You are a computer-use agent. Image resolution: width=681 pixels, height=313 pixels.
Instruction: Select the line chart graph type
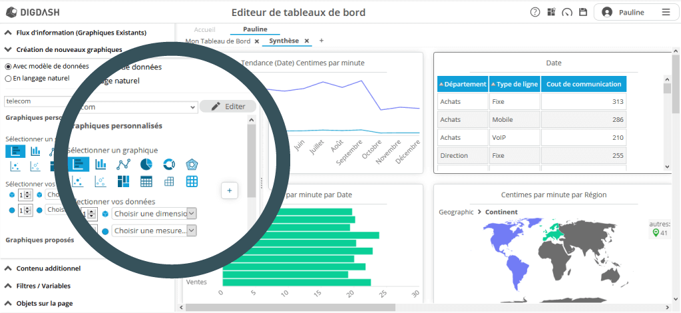[124, 164]
